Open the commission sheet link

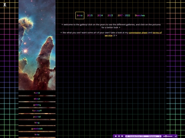coord(138,33)
